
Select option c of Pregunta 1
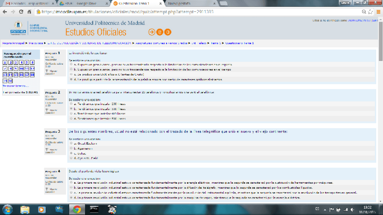71,74
